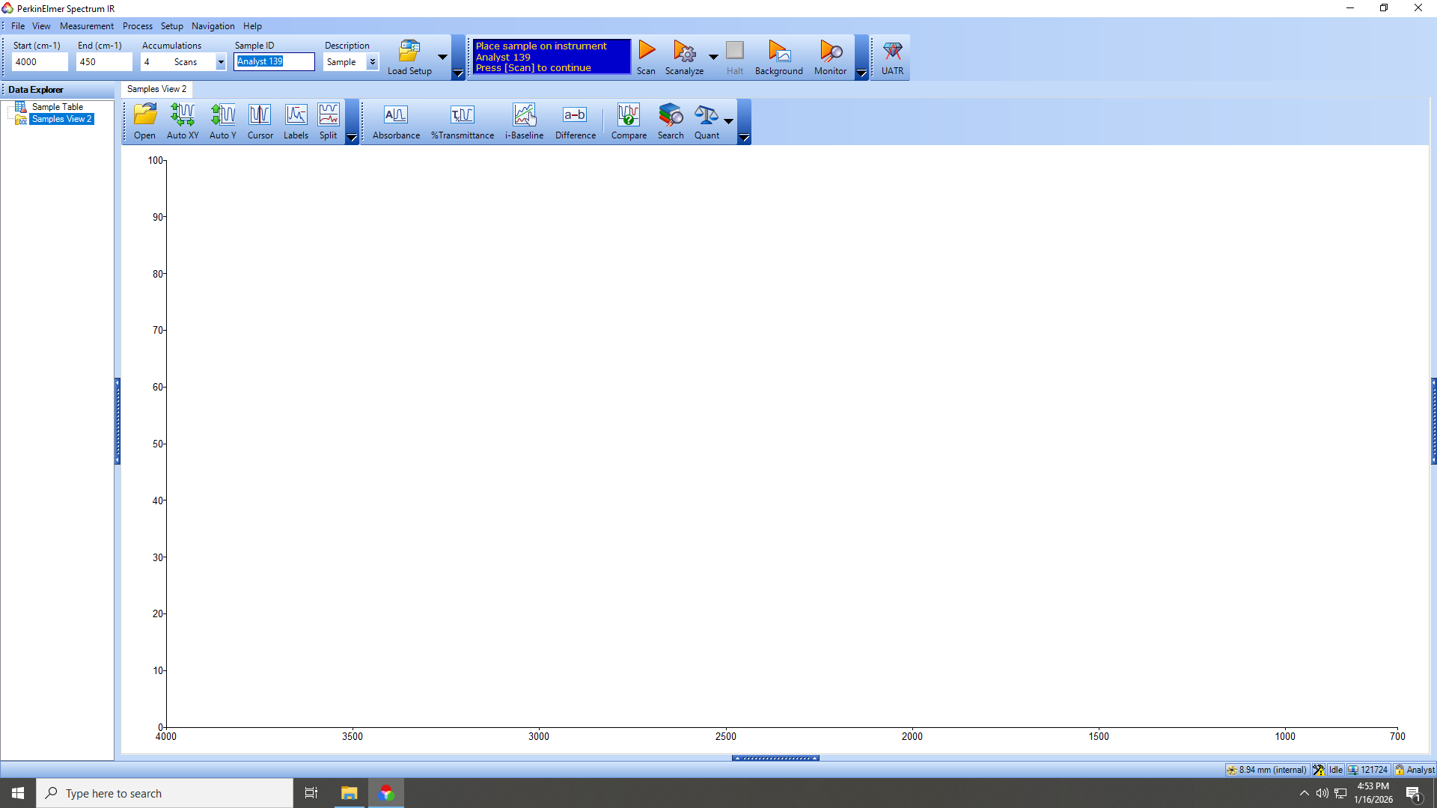Expand the Description dropdown list
1437x808 pixels.
372,62
